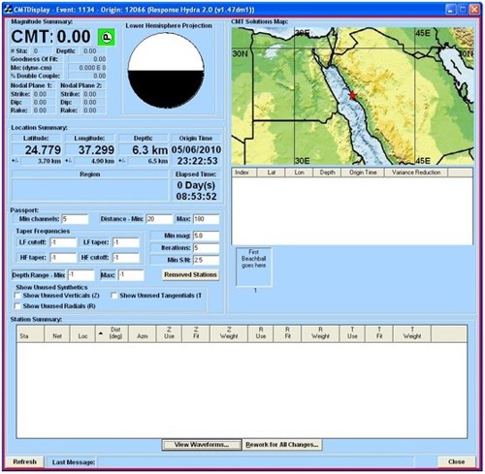
Task: Enable Show Unused Verticals (Z) checkbox
Action: pyautogui.click(x=17, y=296)
